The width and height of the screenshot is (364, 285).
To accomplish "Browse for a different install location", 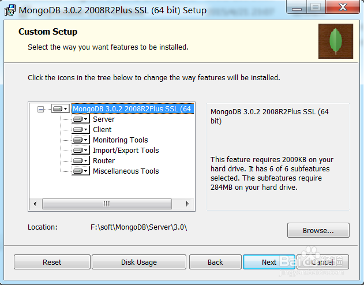I will tap(318, 230).
